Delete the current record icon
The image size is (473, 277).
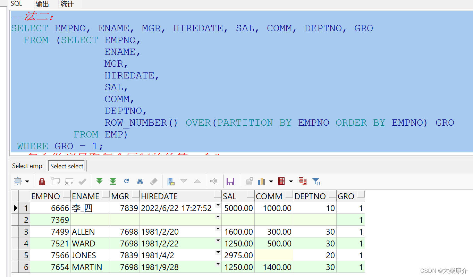pyautogui.click(x=69, y=181)
